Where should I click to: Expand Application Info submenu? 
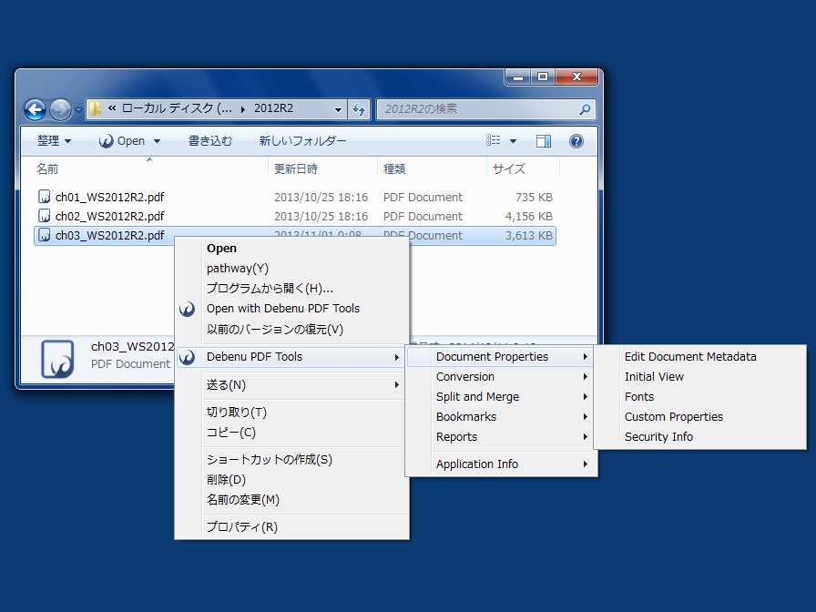coord(501,464)
